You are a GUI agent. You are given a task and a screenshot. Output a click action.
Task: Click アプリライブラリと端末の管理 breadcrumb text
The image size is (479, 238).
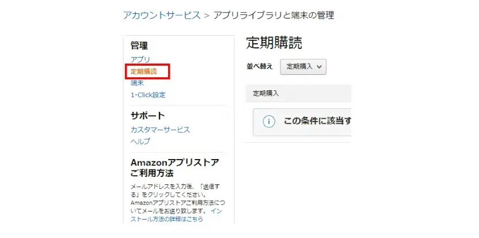click(x=273, y=16)
